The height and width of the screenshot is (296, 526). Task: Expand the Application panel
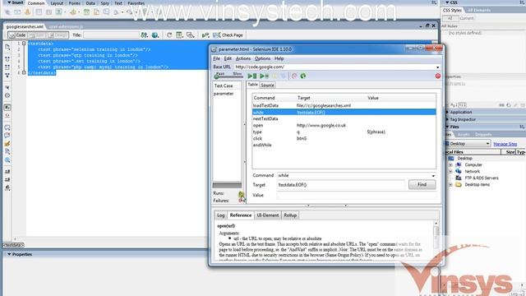pyautogui.click(x=447, y=112)
